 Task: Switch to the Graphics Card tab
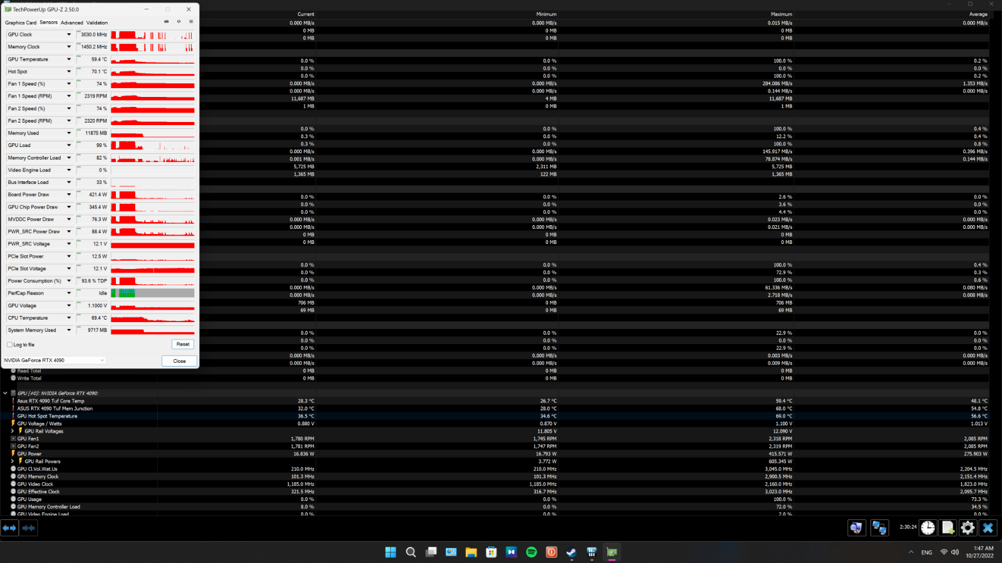[21, 23]
